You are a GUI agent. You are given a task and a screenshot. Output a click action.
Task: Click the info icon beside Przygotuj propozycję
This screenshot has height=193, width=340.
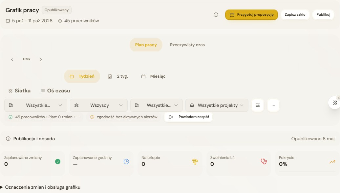tap(216, 15)
